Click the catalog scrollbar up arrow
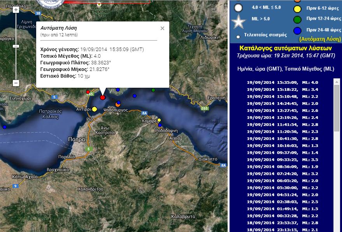Image resolution: width=342 pixels, height=232 pixels. pyautogui.click(x=337, y=81)
